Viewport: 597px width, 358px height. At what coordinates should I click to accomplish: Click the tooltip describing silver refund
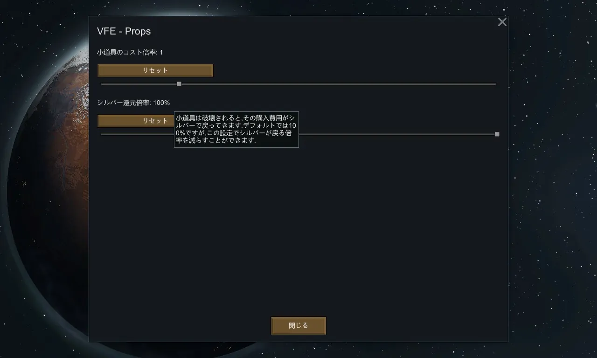tap(236, 130)
